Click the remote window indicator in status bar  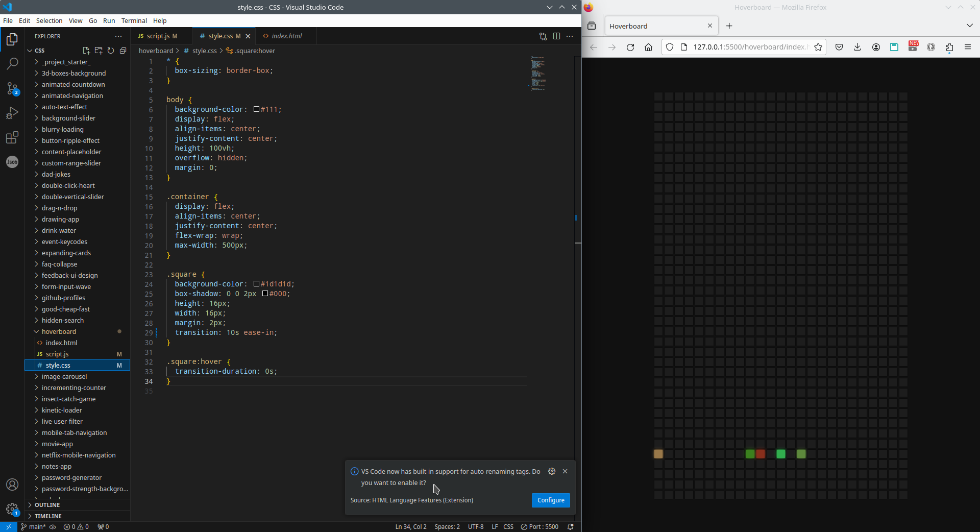9,527
